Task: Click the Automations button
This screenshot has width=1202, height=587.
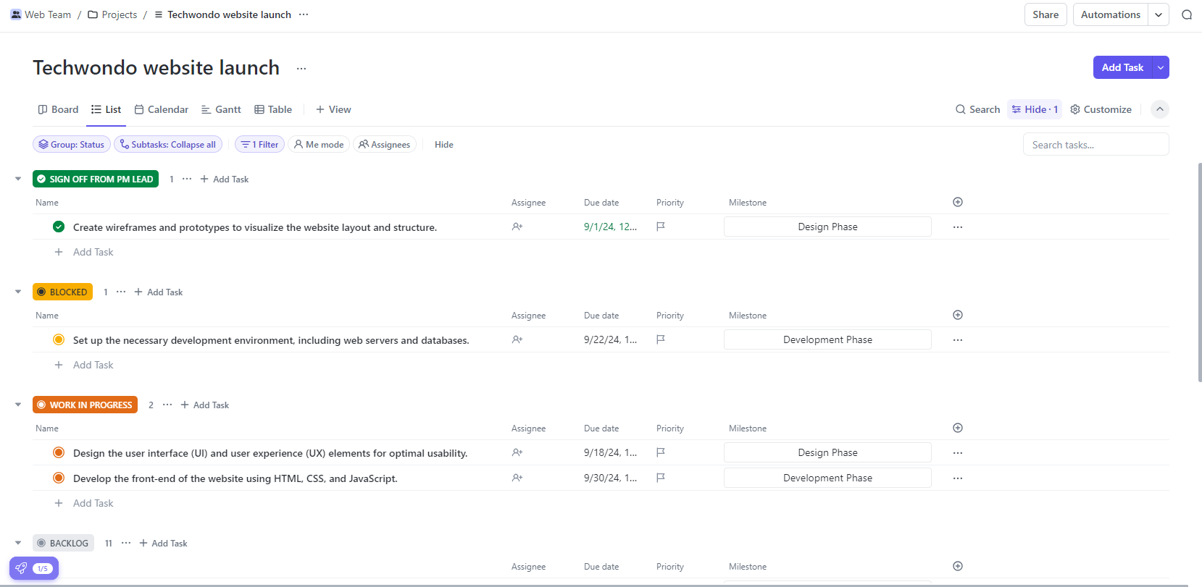Action: 1111,14
